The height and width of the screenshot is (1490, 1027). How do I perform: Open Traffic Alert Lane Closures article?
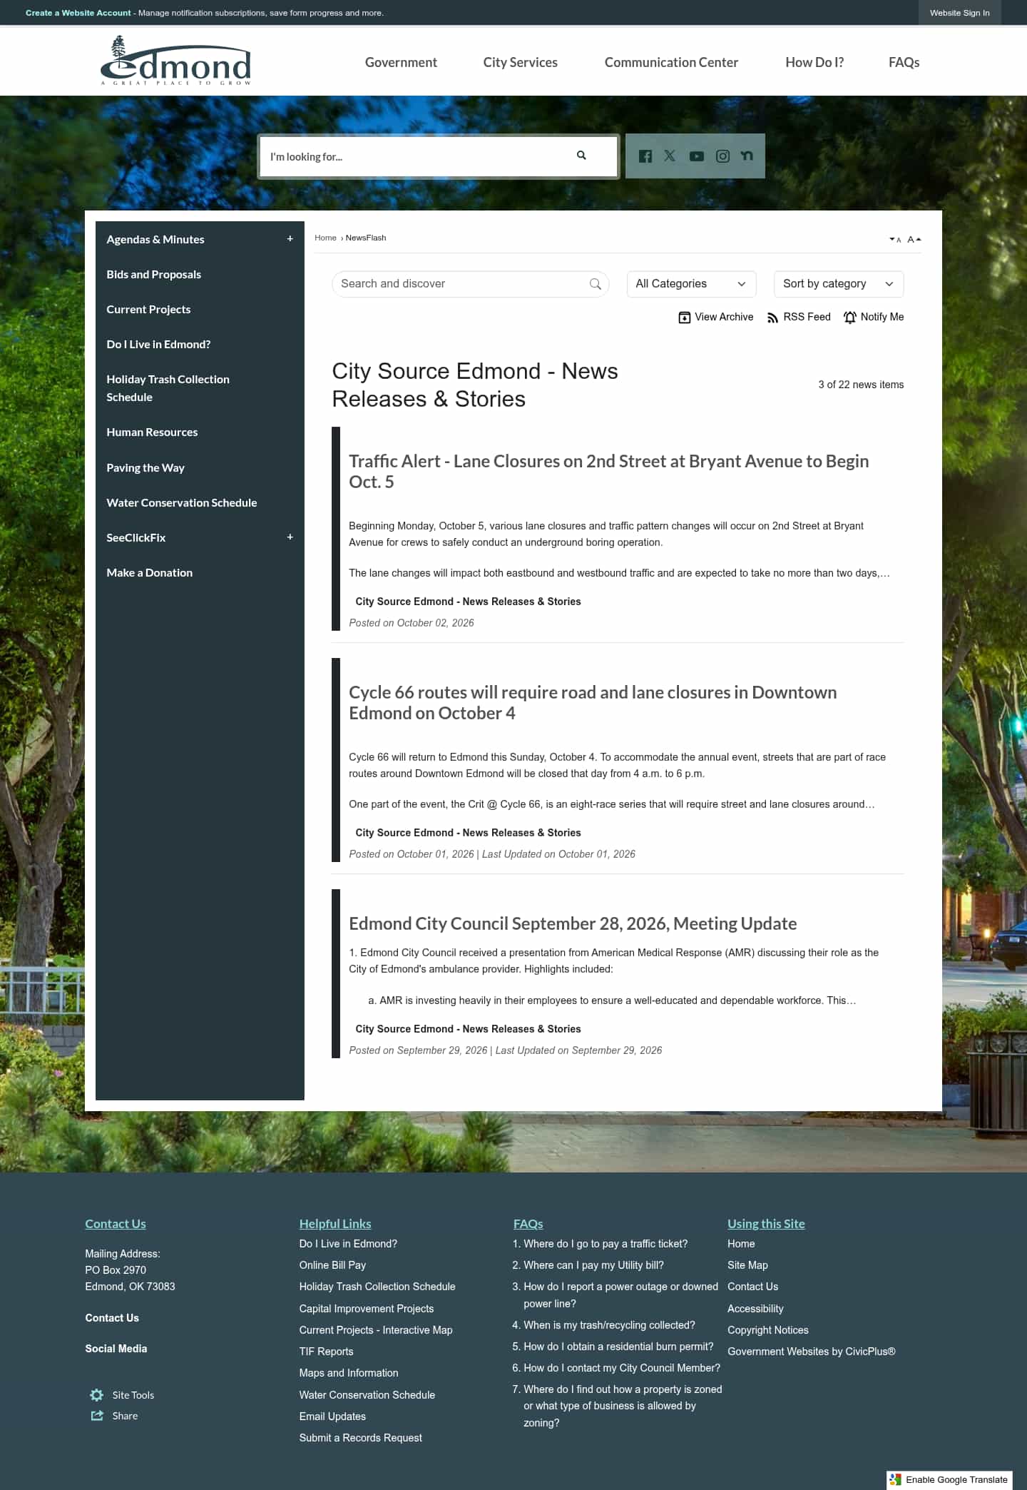(x=608, y=471)
